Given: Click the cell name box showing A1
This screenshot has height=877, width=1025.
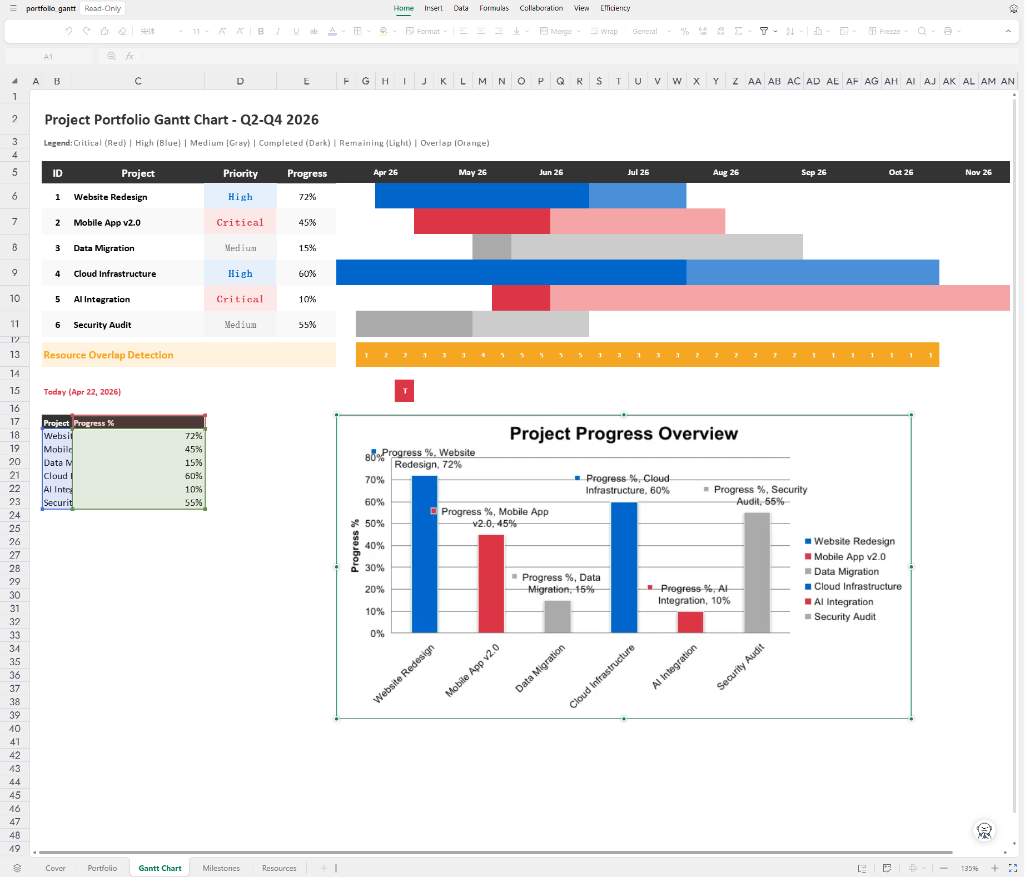Looking at the screenshot, I should (48, 56).
